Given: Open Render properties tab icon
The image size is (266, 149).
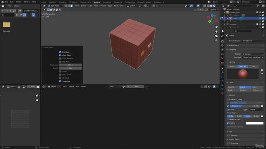Looking at the screenshot, I should (222, 41).
